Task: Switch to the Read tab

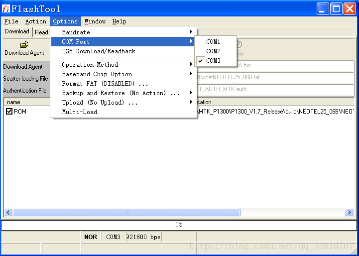Action: coord(41,32)
